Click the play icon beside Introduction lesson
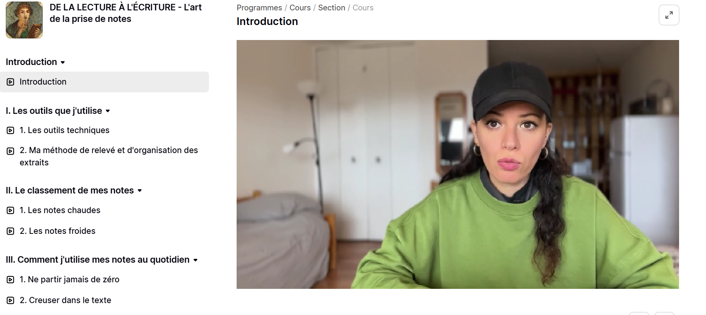The image size is (706, 315). tap(10, 82)
